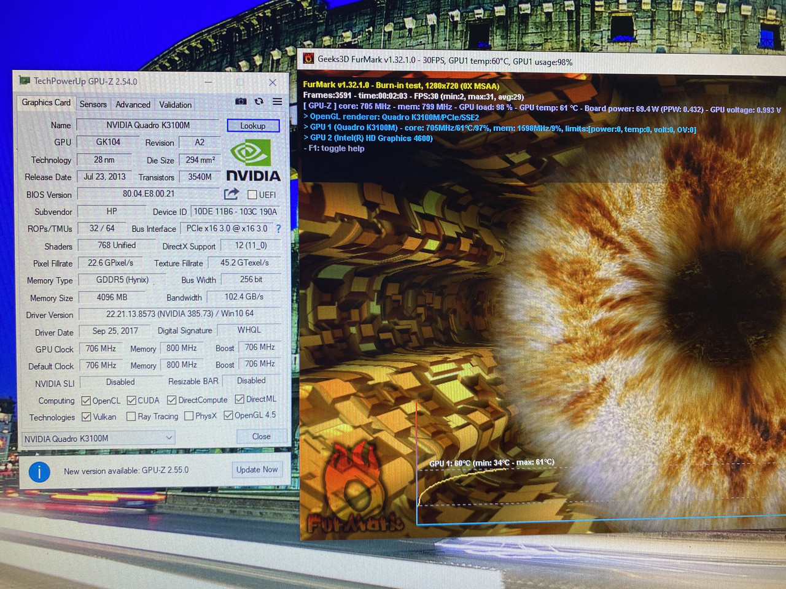Toggle the Vulkan checkbox
The image size is (786, 589).
click(87, 417)
